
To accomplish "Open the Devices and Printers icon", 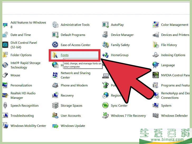I will tap(156, 35).
